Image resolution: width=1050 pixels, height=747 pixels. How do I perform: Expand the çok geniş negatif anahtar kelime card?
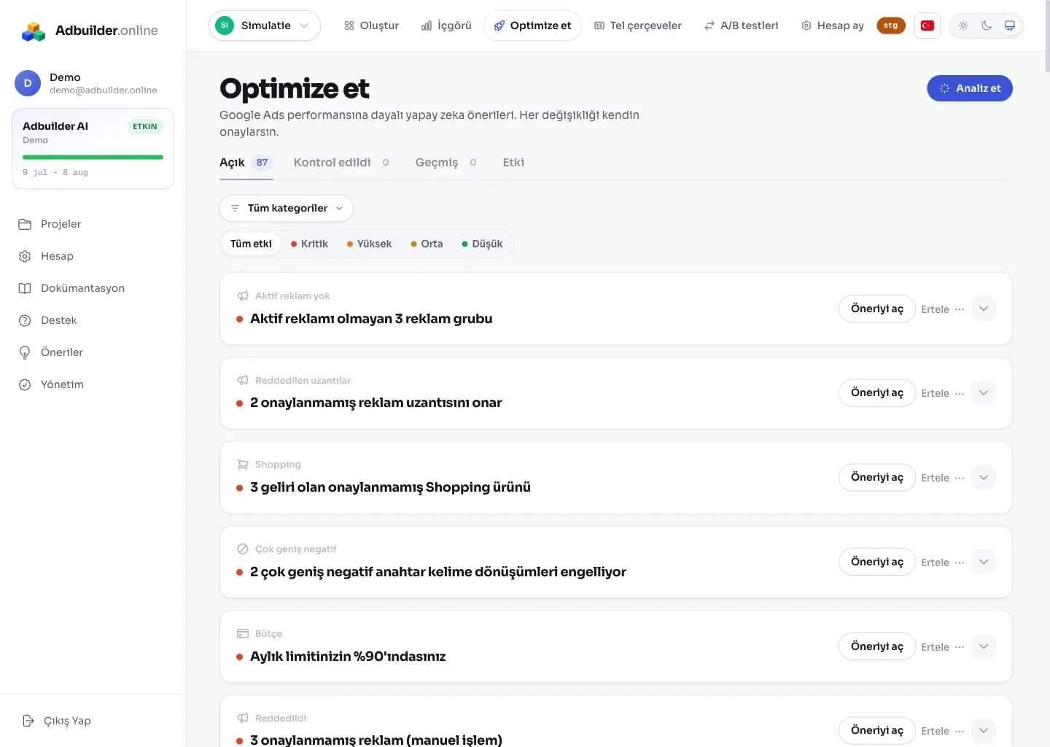tap(984, 562)
